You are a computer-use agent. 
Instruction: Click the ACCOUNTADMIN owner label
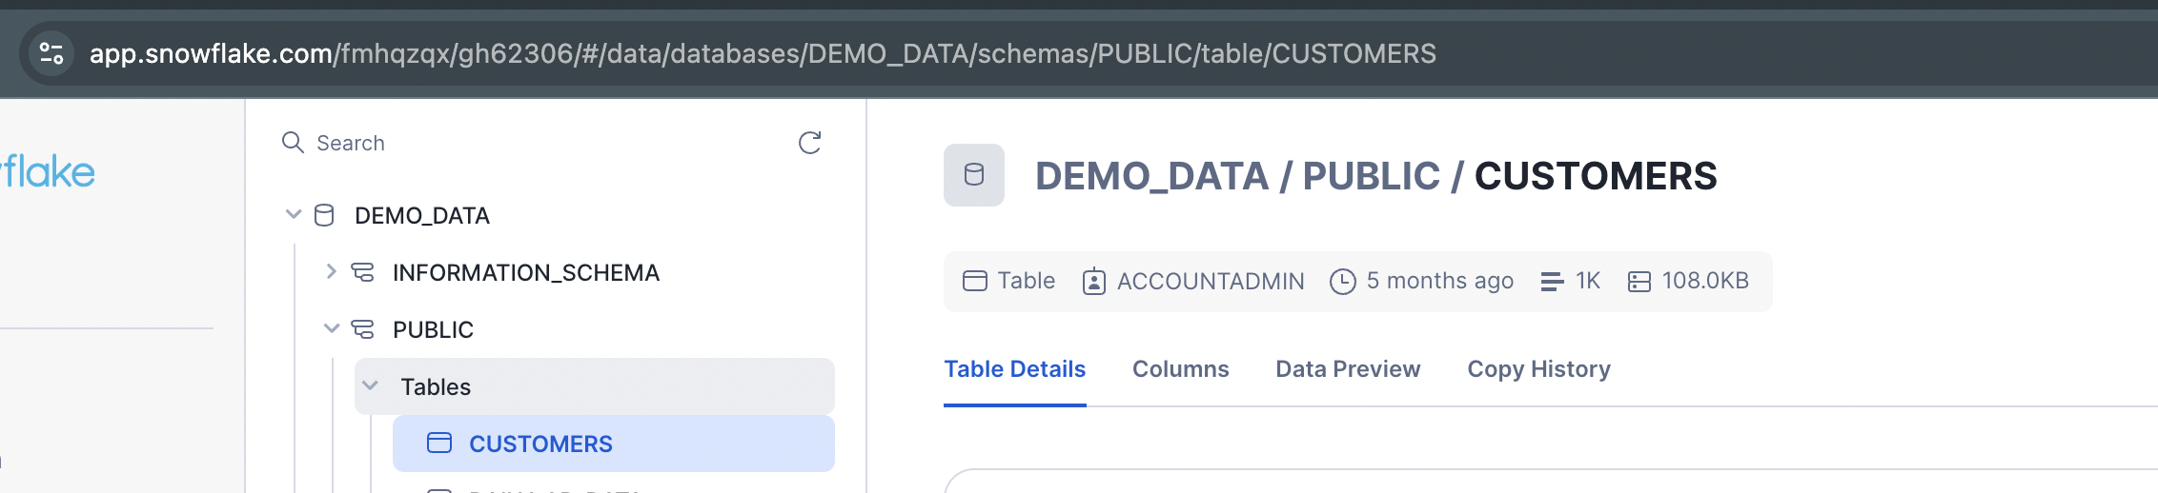click(1211, 282)
